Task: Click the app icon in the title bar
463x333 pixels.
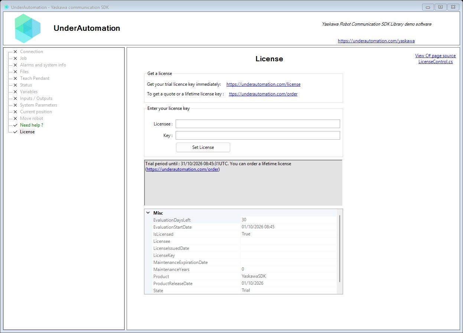Action: (x=7, y=7)
